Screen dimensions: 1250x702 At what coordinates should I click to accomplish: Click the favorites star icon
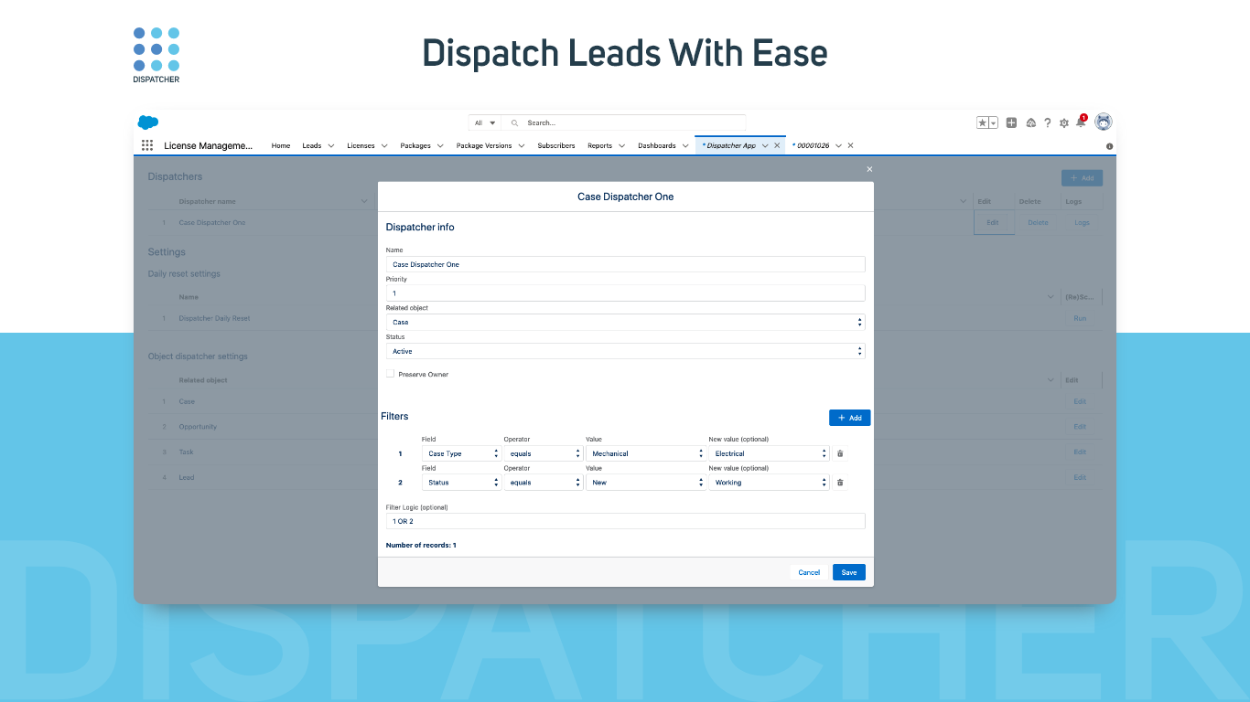tap(983, 122)
